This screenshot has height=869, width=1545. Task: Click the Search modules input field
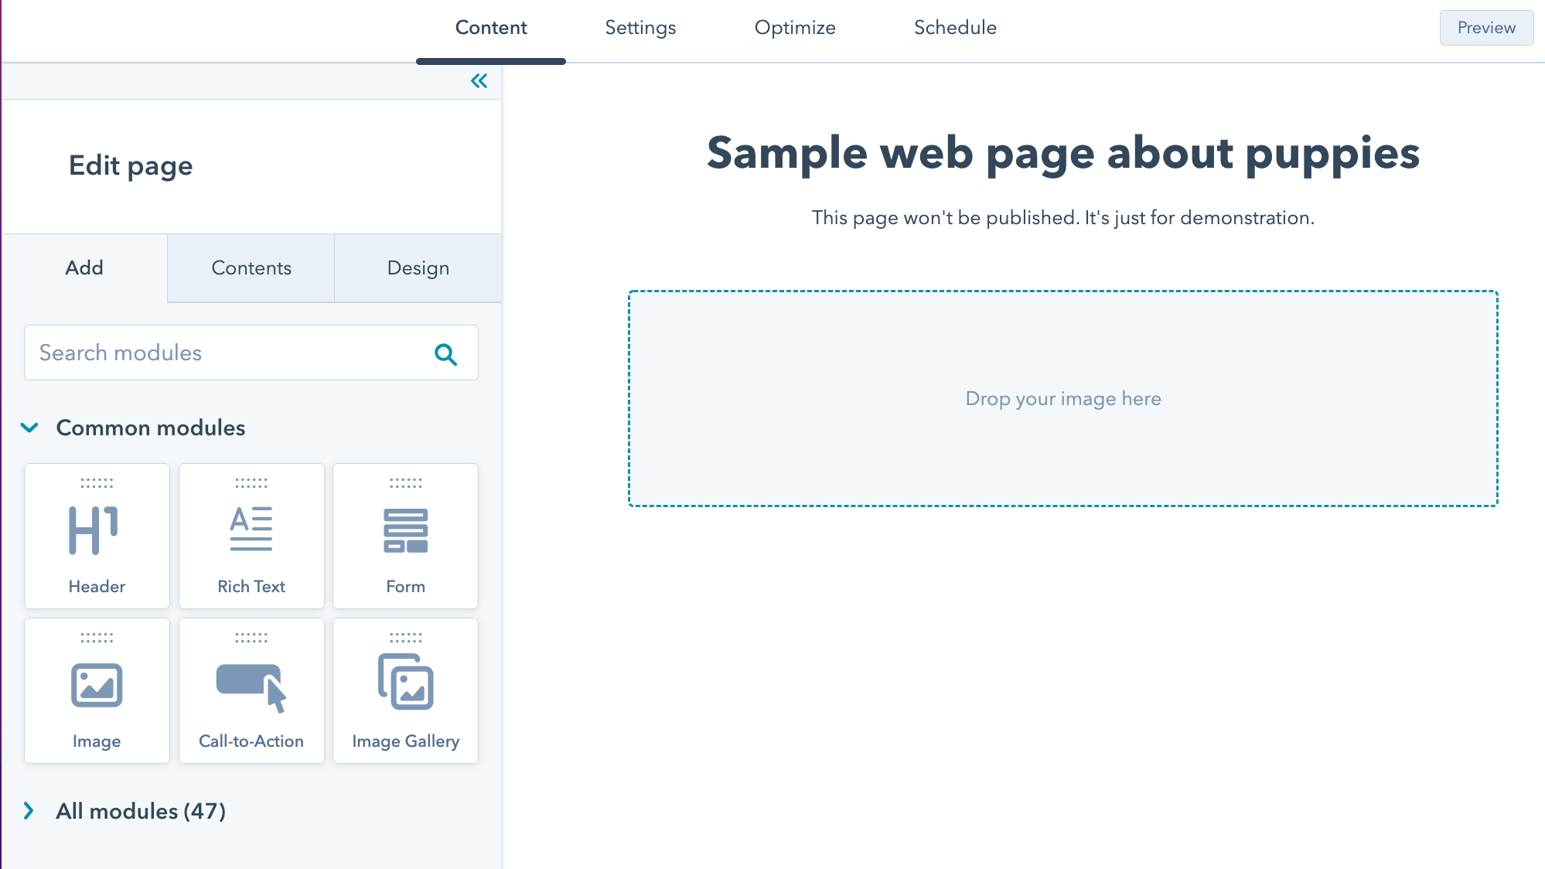pos(228,353)
